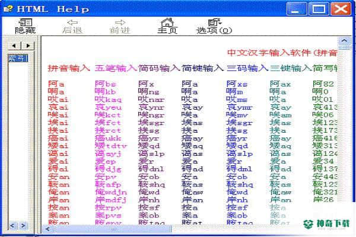The width and height of the screenshot is (356, 237).
Task: Click the 三键输入 column heading
Action: [291, 68]
